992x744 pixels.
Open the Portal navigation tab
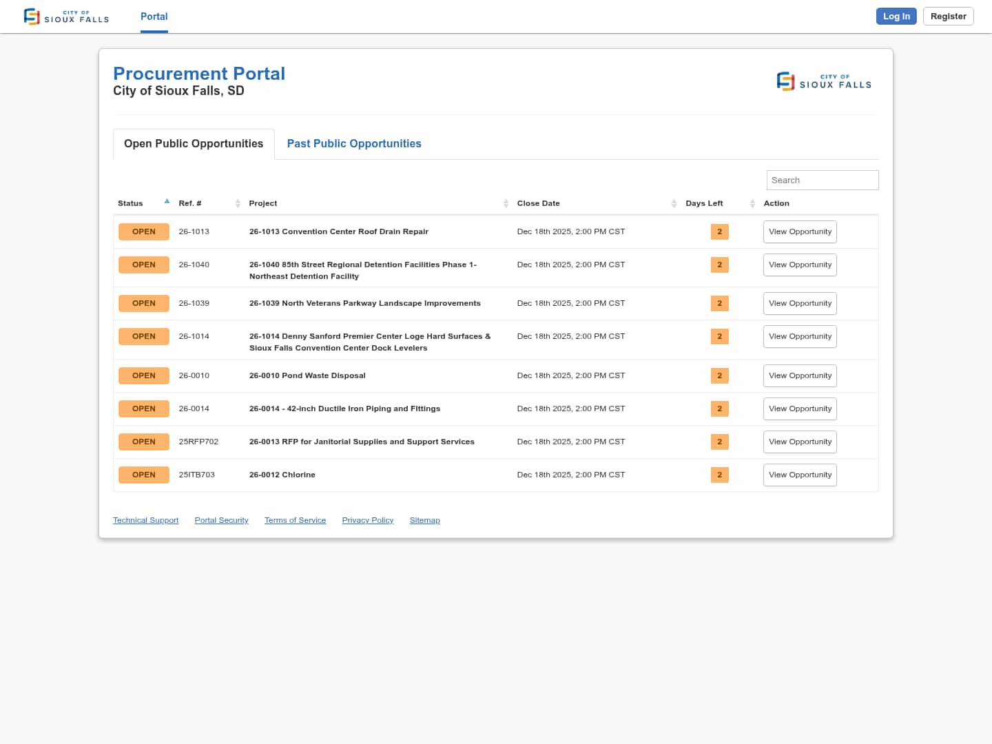click(154, 17)
